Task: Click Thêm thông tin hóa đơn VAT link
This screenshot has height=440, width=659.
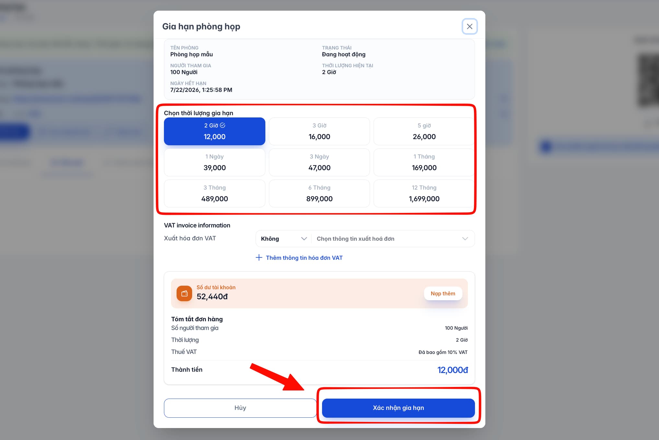Action: tap(304, 258)
